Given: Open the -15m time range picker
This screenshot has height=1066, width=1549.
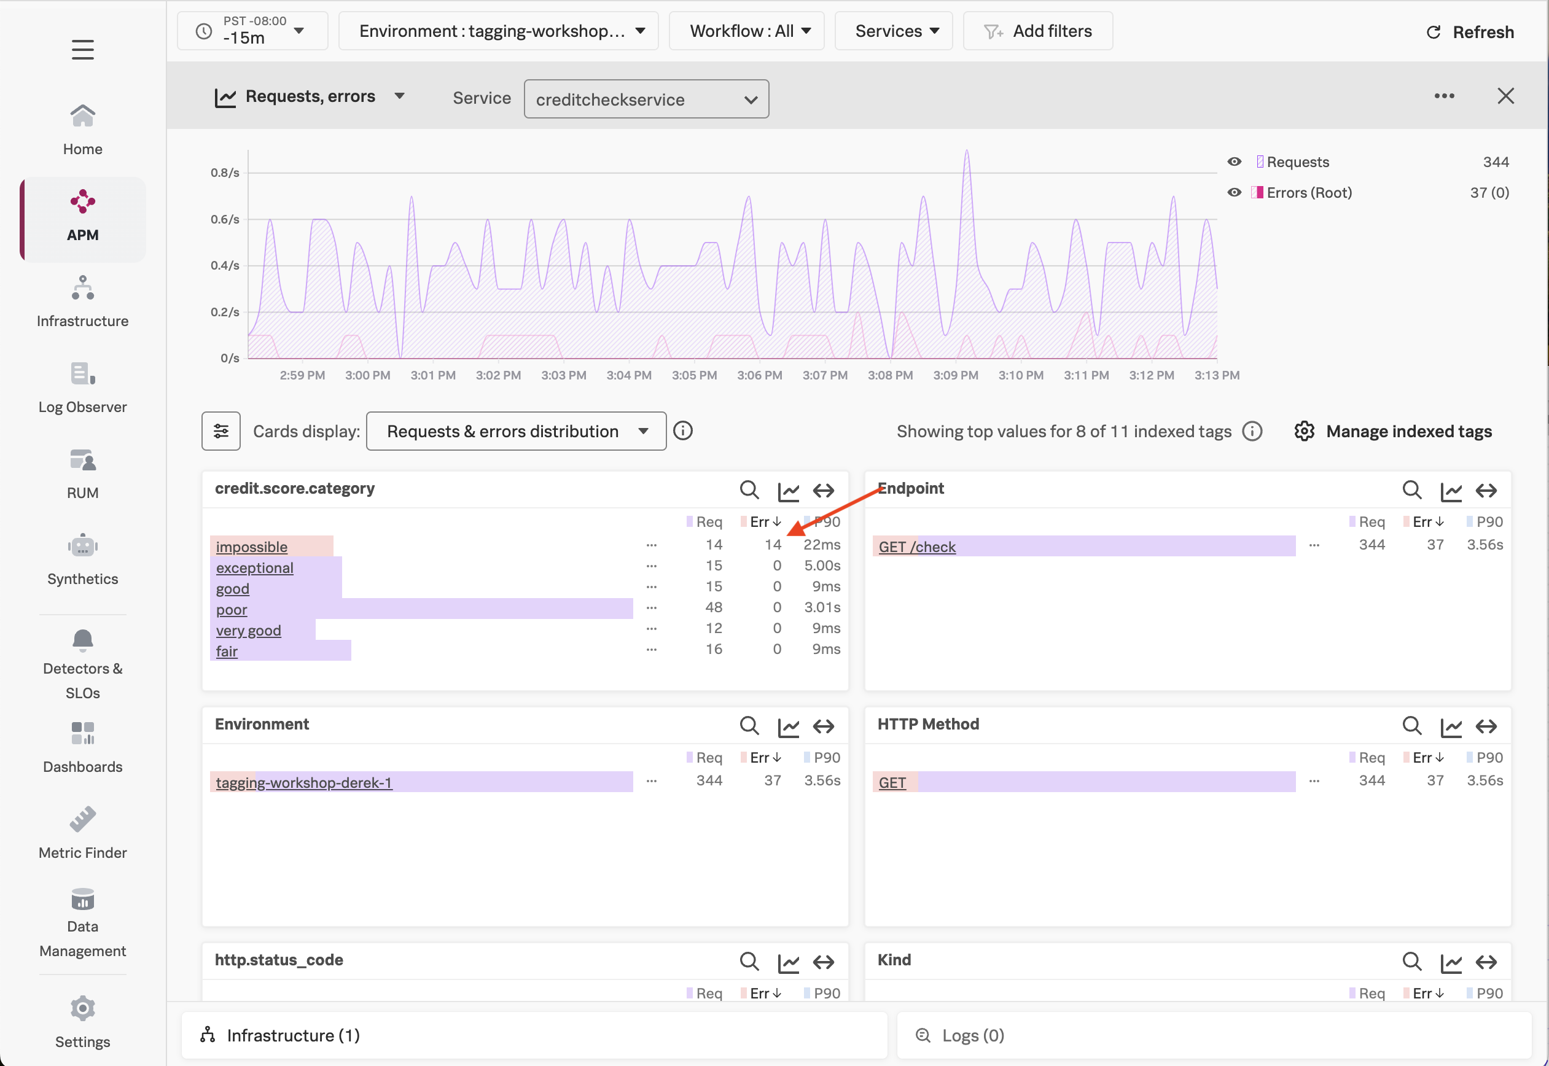Looking at the screenshot, I should [252, 31].
